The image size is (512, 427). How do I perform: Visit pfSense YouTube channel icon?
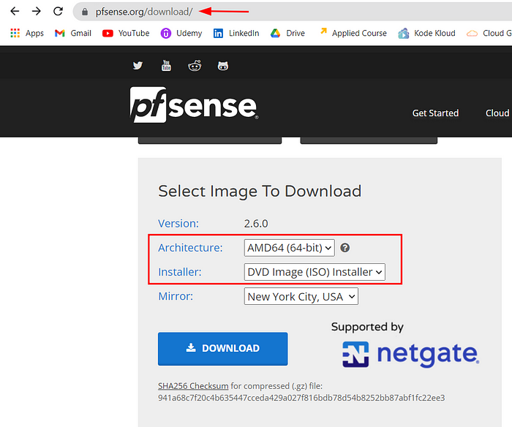tap(166, 66)
